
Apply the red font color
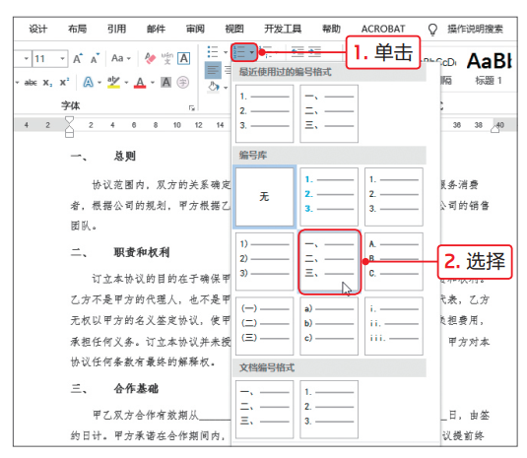pos(140,83)
